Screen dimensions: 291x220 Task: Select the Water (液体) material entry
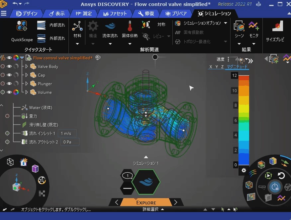click(37, 107)
